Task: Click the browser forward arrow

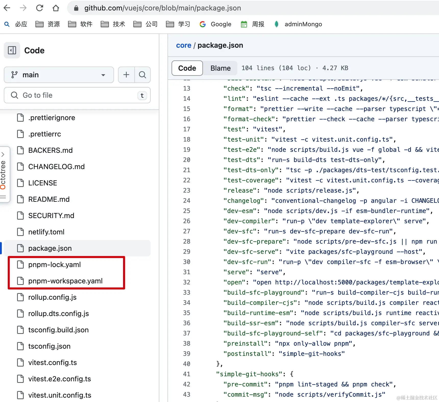Action: point(23,8)
